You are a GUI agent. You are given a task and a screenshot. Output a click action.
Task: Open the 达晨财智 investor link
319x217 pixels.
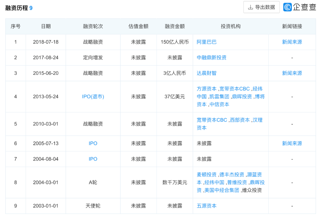tap(206, 73)
